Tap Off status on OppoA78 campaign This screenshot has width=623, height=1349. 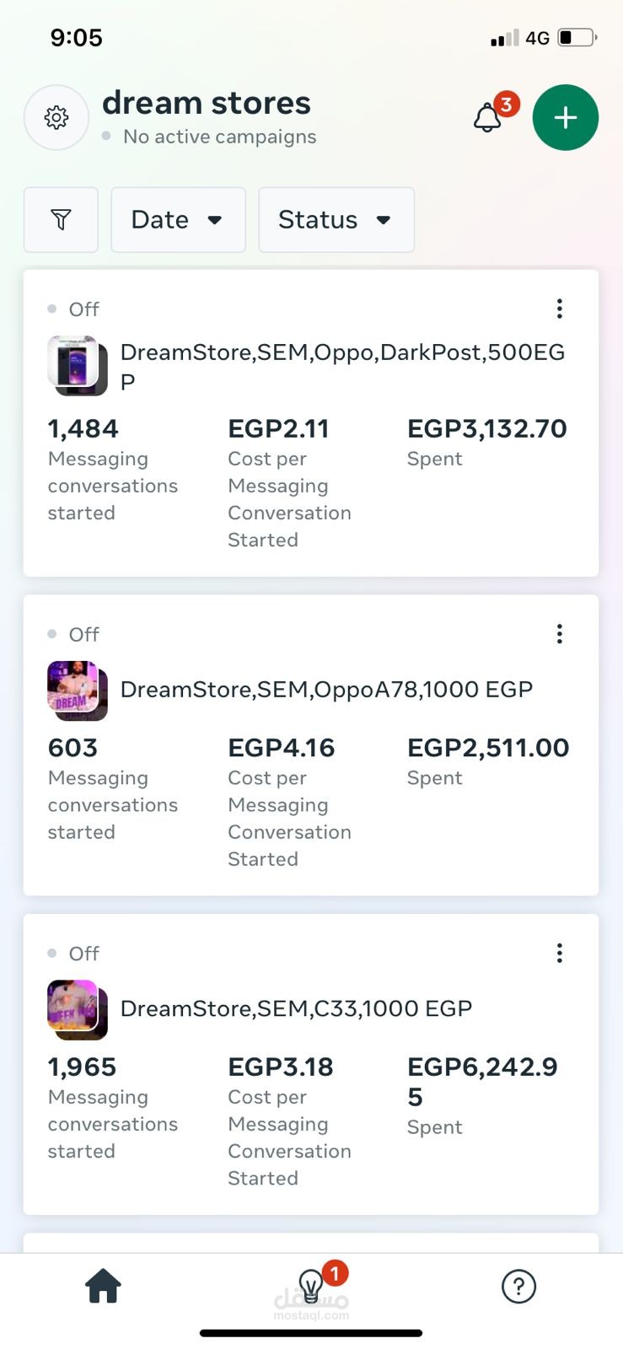[x=83, y=634]
